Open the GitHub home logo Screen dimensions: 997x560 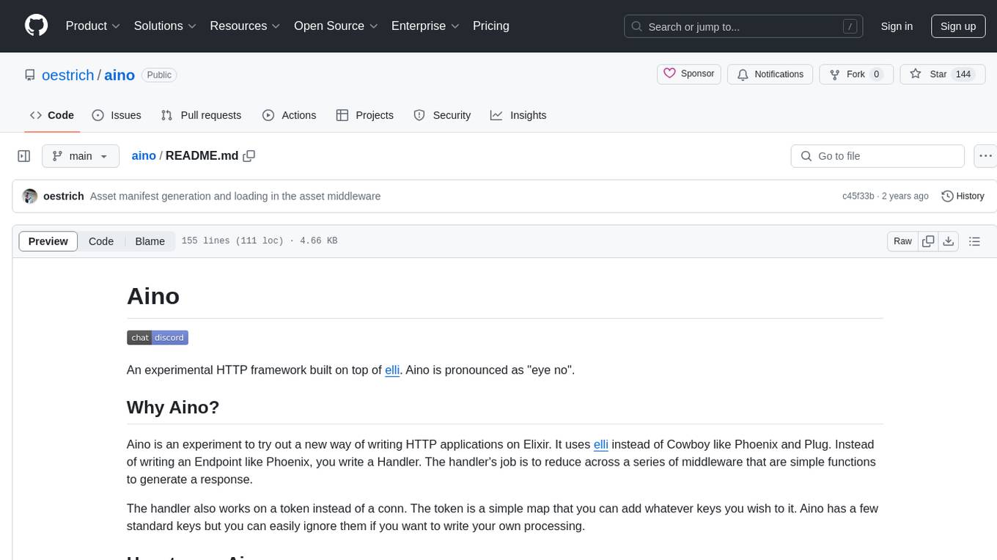tap(36, 26)
